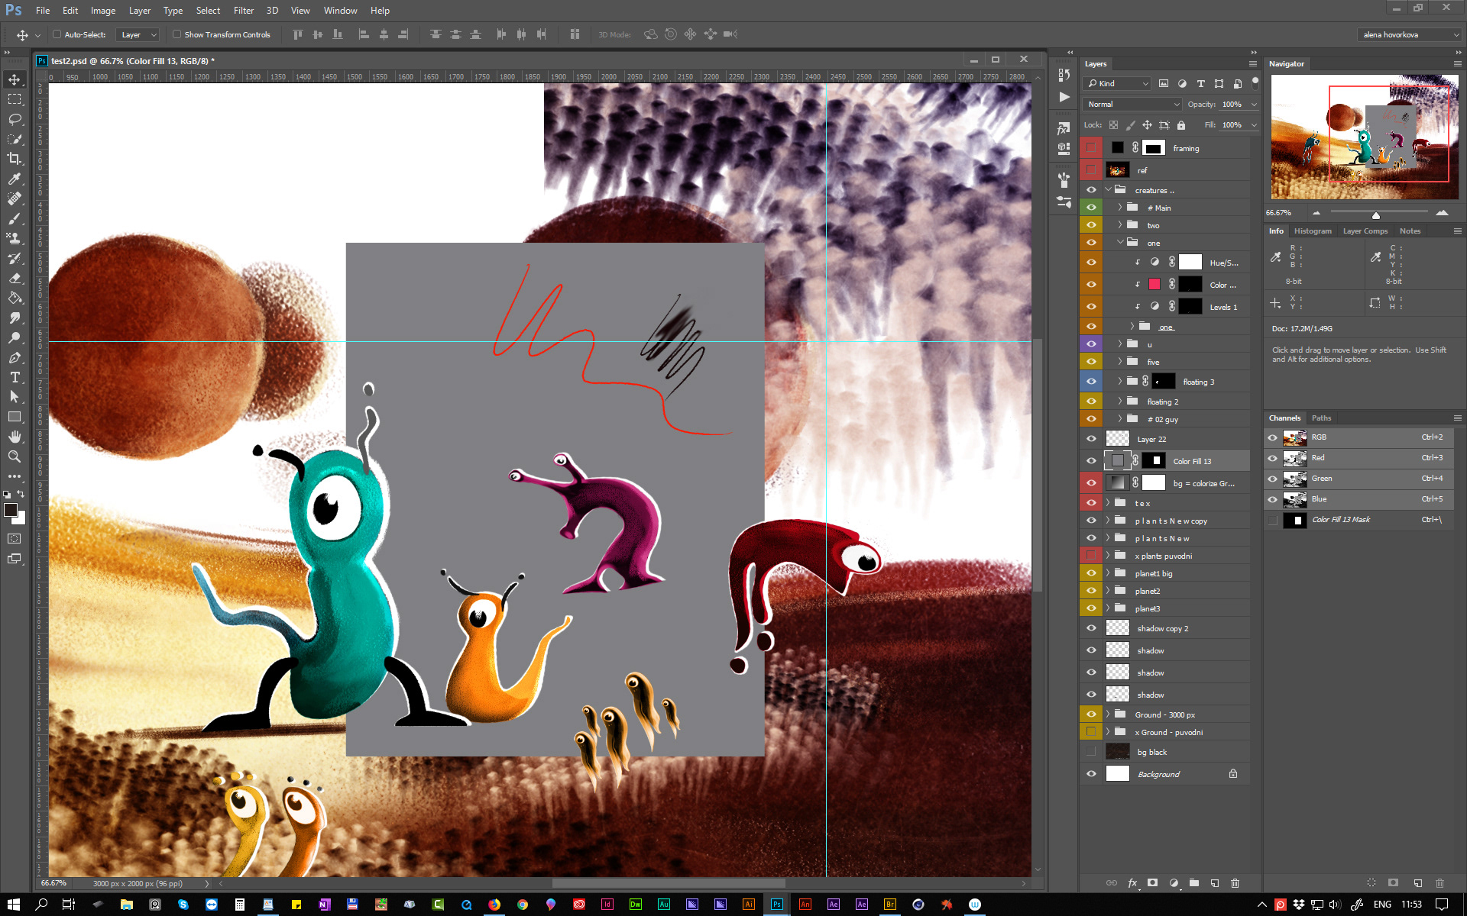
Task: Switch to the Histogram tab
Action: tap(1313, 231)
